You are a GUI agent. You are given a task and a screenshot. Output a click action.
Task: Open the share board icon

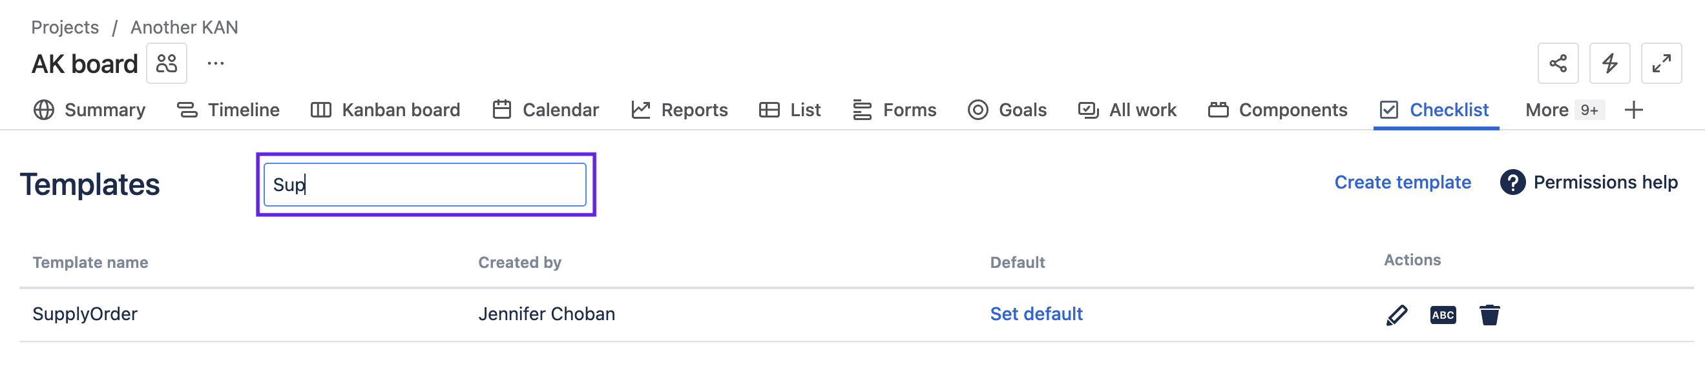click(x=1558, y=63)
